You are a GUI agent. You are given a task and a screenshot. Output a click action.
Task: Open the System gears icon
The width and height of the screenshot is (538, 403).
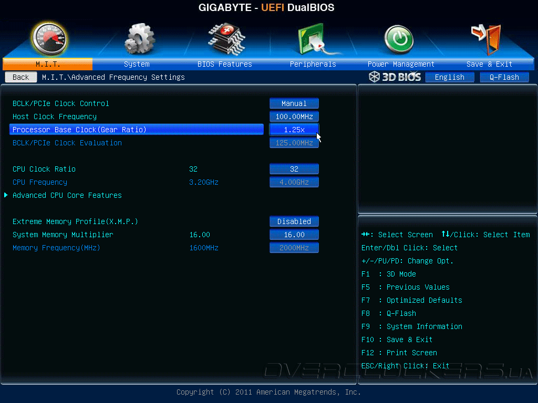(x=139, y=39)
